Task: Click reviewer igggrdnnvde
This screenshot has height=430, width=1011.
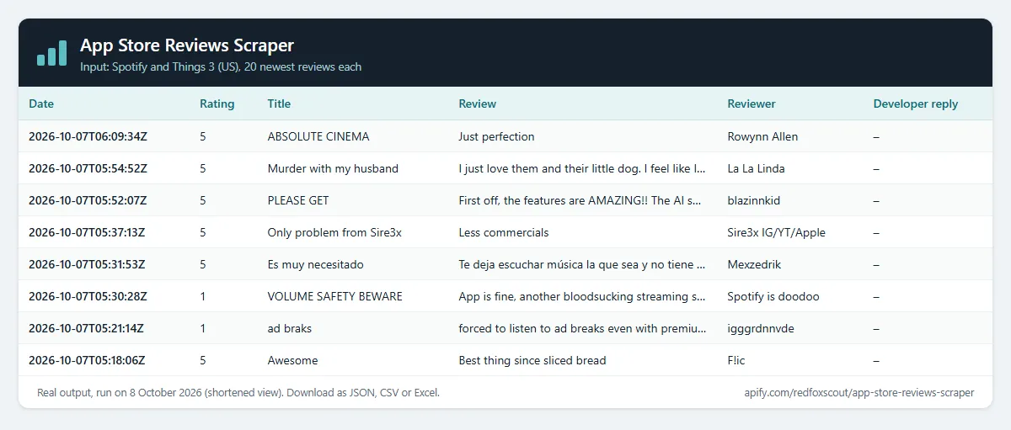Action: [x=759, y=328]
